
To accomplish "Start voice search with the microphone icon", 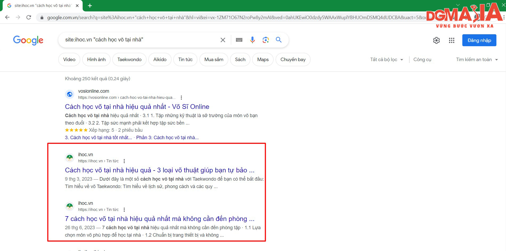I will coord(252,40).
